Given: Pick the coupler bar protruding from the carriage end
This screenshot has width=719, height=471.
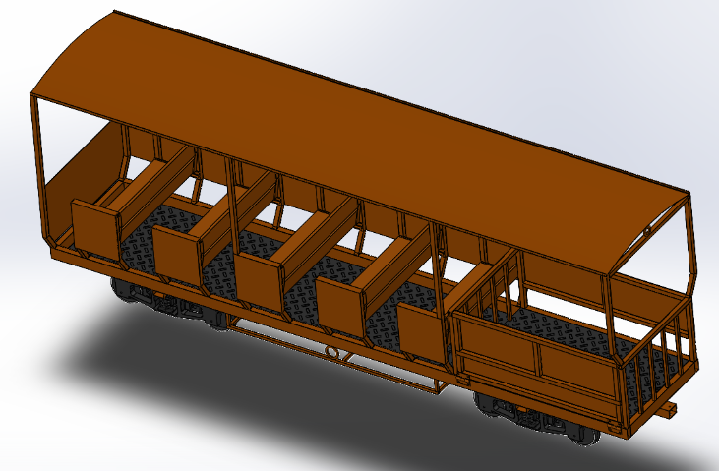Looking at the screenshot, I should click(x=667, y=409).
